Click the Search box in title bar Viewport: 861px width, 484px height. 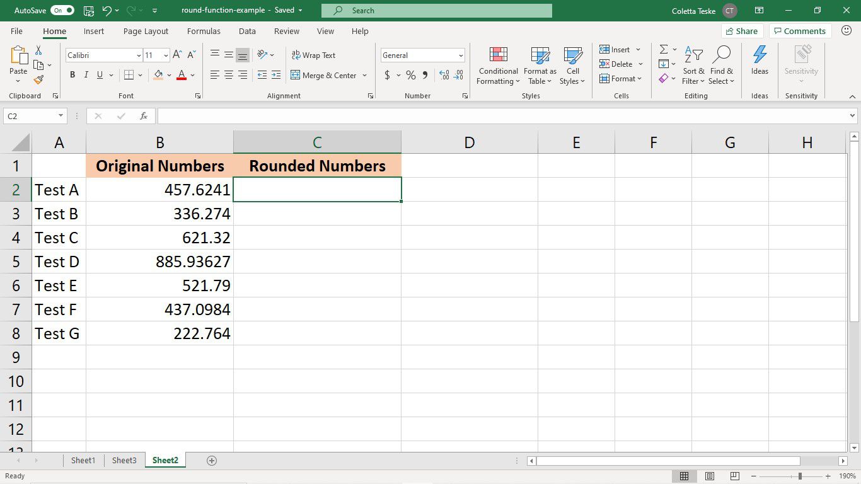[x=436, y=11]
